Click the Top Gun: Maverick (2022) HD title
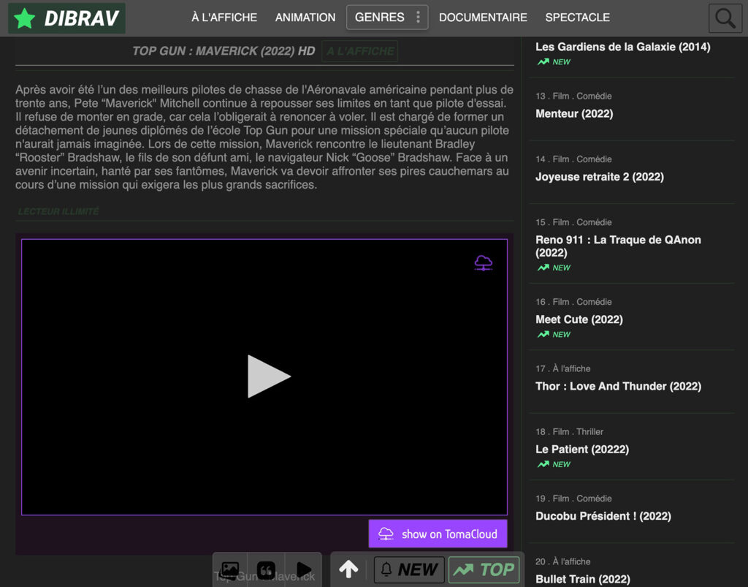The image size is (748, 587). pyautogui.click(x=224, y=51)
